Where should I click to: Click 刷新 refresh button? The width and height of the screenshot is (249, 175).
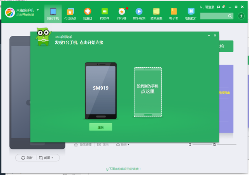point(27,157)
